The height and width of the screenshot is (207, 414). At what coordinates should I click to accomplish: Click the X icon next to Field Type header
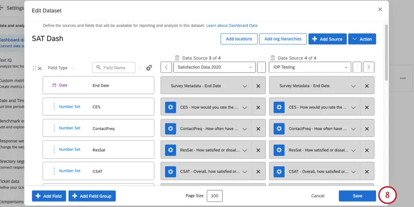tap(40, 68)
